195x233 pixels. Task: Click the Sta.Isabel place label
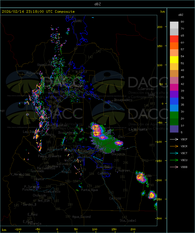coord(128,221)
